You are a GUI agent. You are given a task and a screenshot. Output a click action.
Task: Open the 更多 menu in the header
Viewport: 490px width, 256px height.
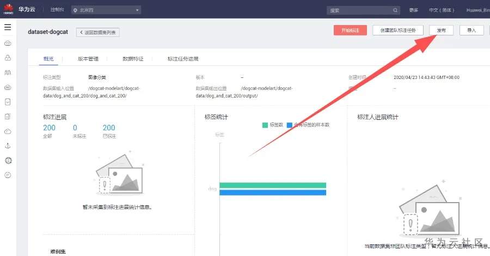414,10
